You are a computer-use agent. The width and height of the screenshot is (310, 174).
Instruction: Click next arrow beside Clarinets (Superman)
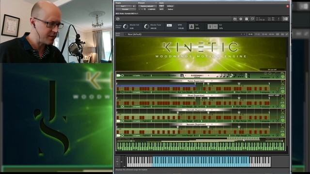pos(212,110)
